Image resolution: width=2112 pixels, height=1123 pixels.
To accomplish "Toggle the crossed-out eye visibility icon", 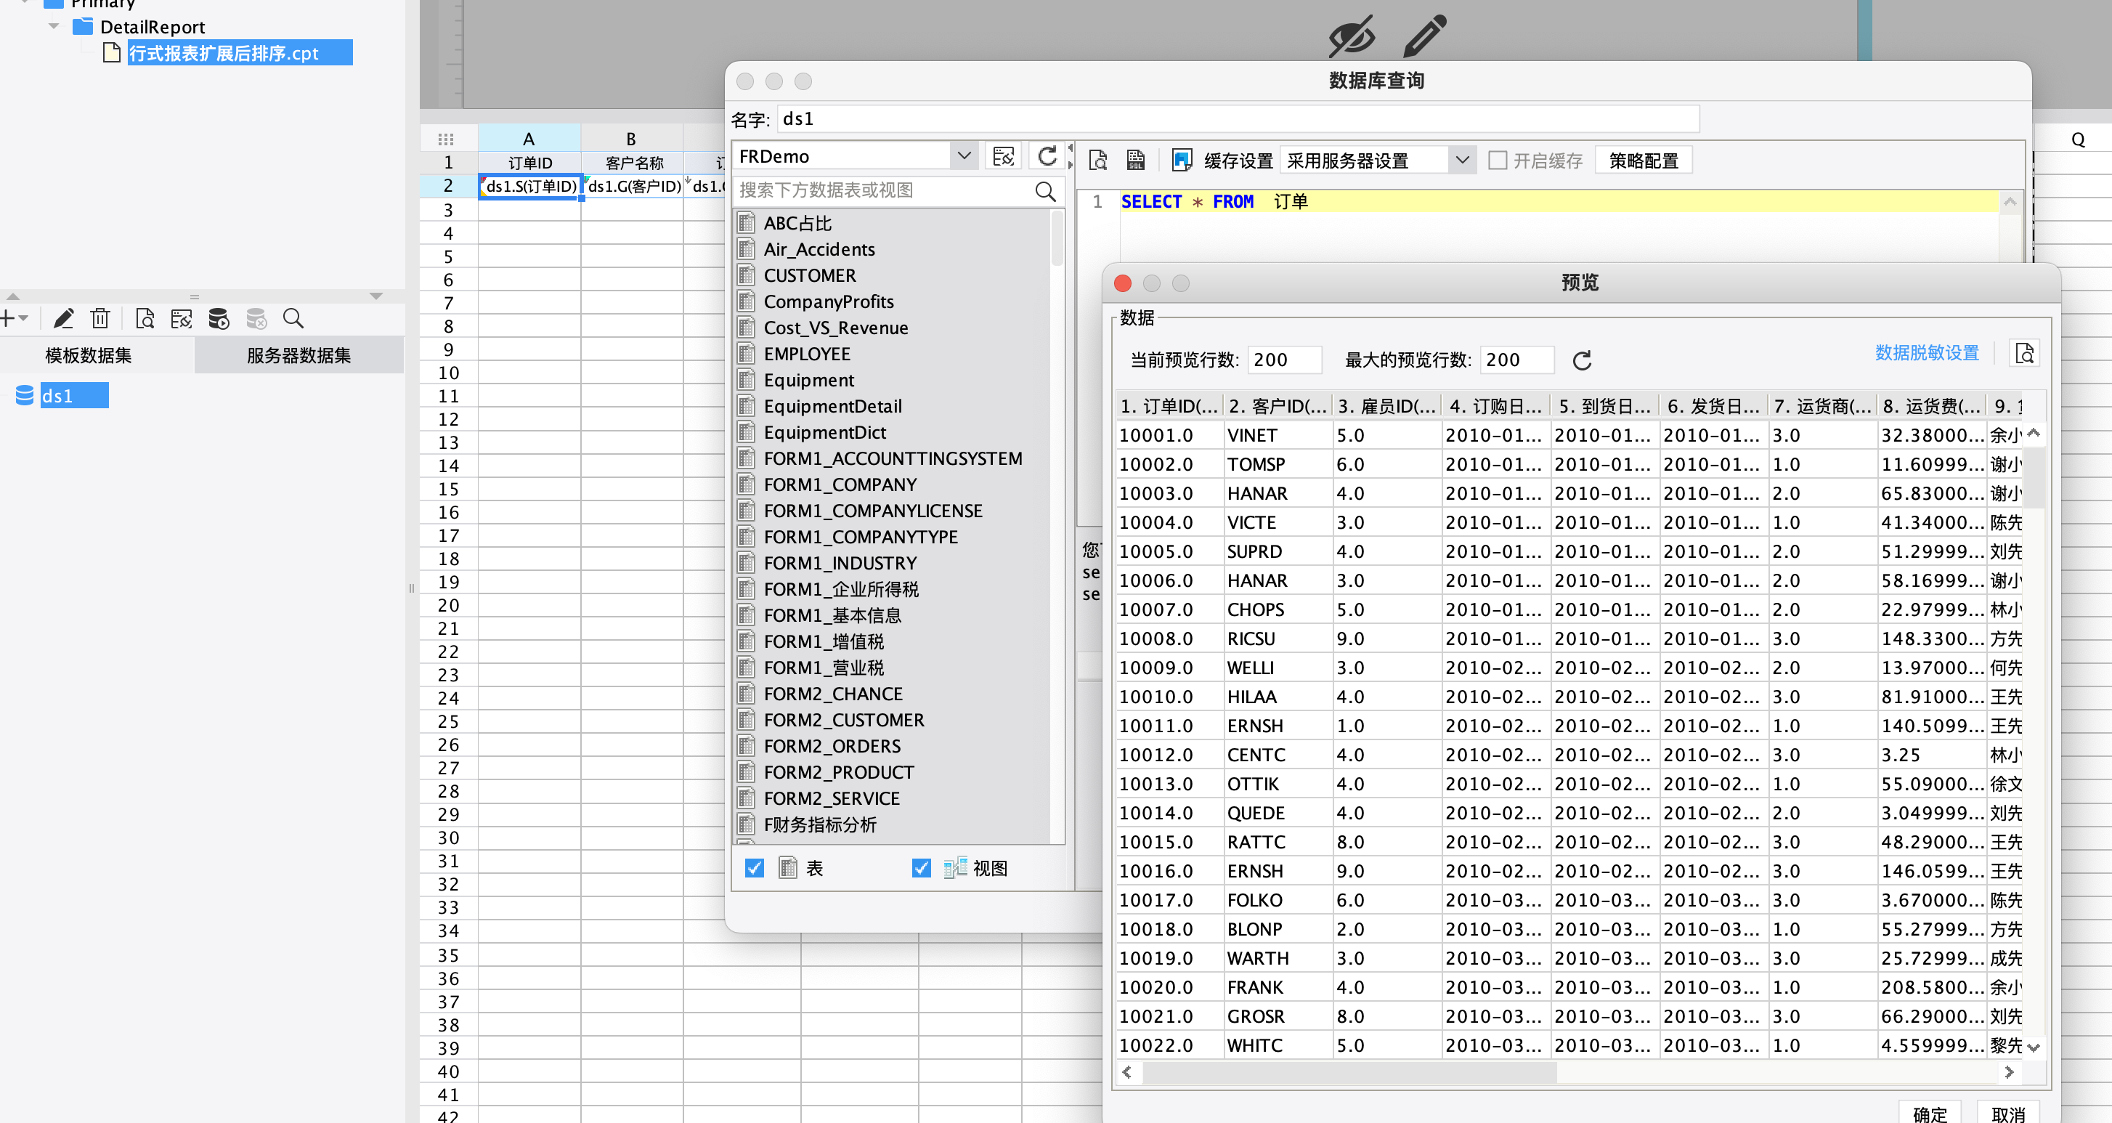I will coord(1351,36).
